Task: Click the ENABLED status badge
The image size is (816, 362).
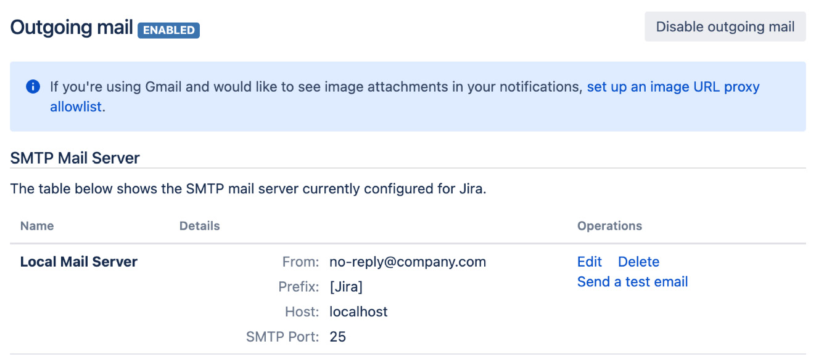Action: pos(168,30)
